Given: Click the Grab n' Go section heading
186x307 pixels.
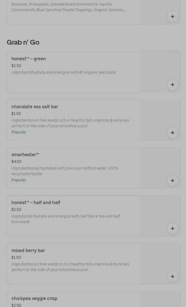Looking at the screenshot, I should [x=23, y=42].
